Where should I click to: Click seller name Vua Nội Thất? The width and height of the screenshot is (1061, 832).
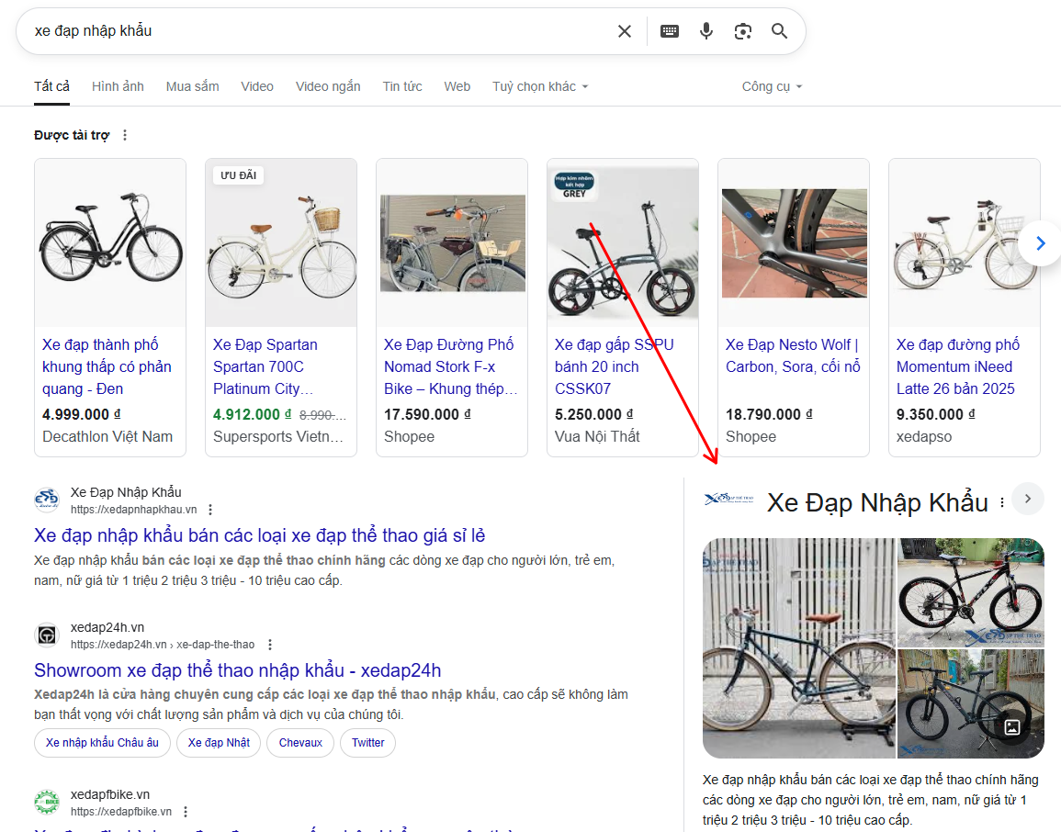(x=597, y=437)
